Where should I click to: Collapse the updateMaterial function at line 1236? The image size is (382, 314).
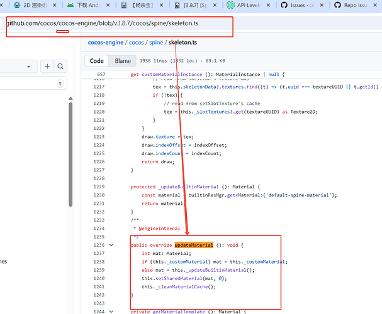click(112, 245)
